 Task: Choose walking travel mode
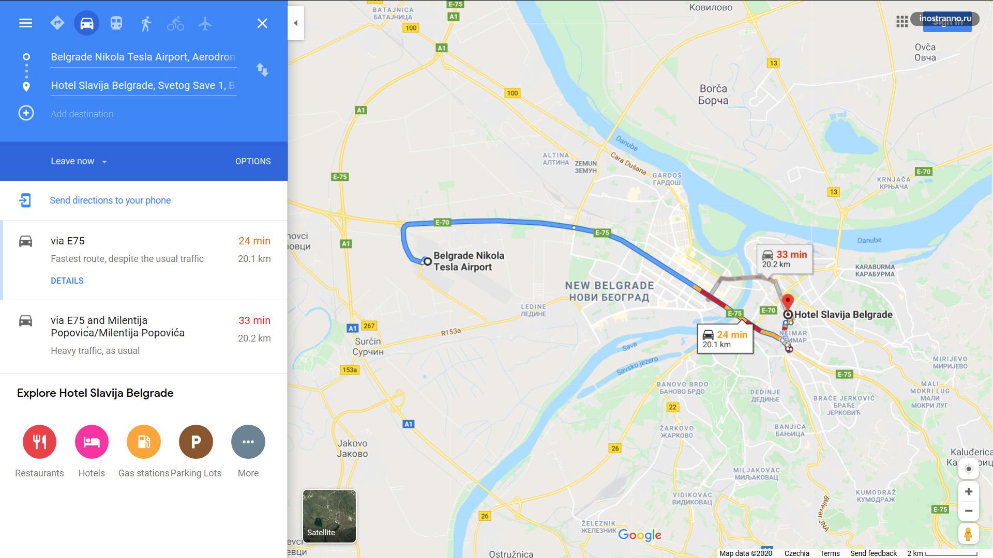click(x=146, y=23)
